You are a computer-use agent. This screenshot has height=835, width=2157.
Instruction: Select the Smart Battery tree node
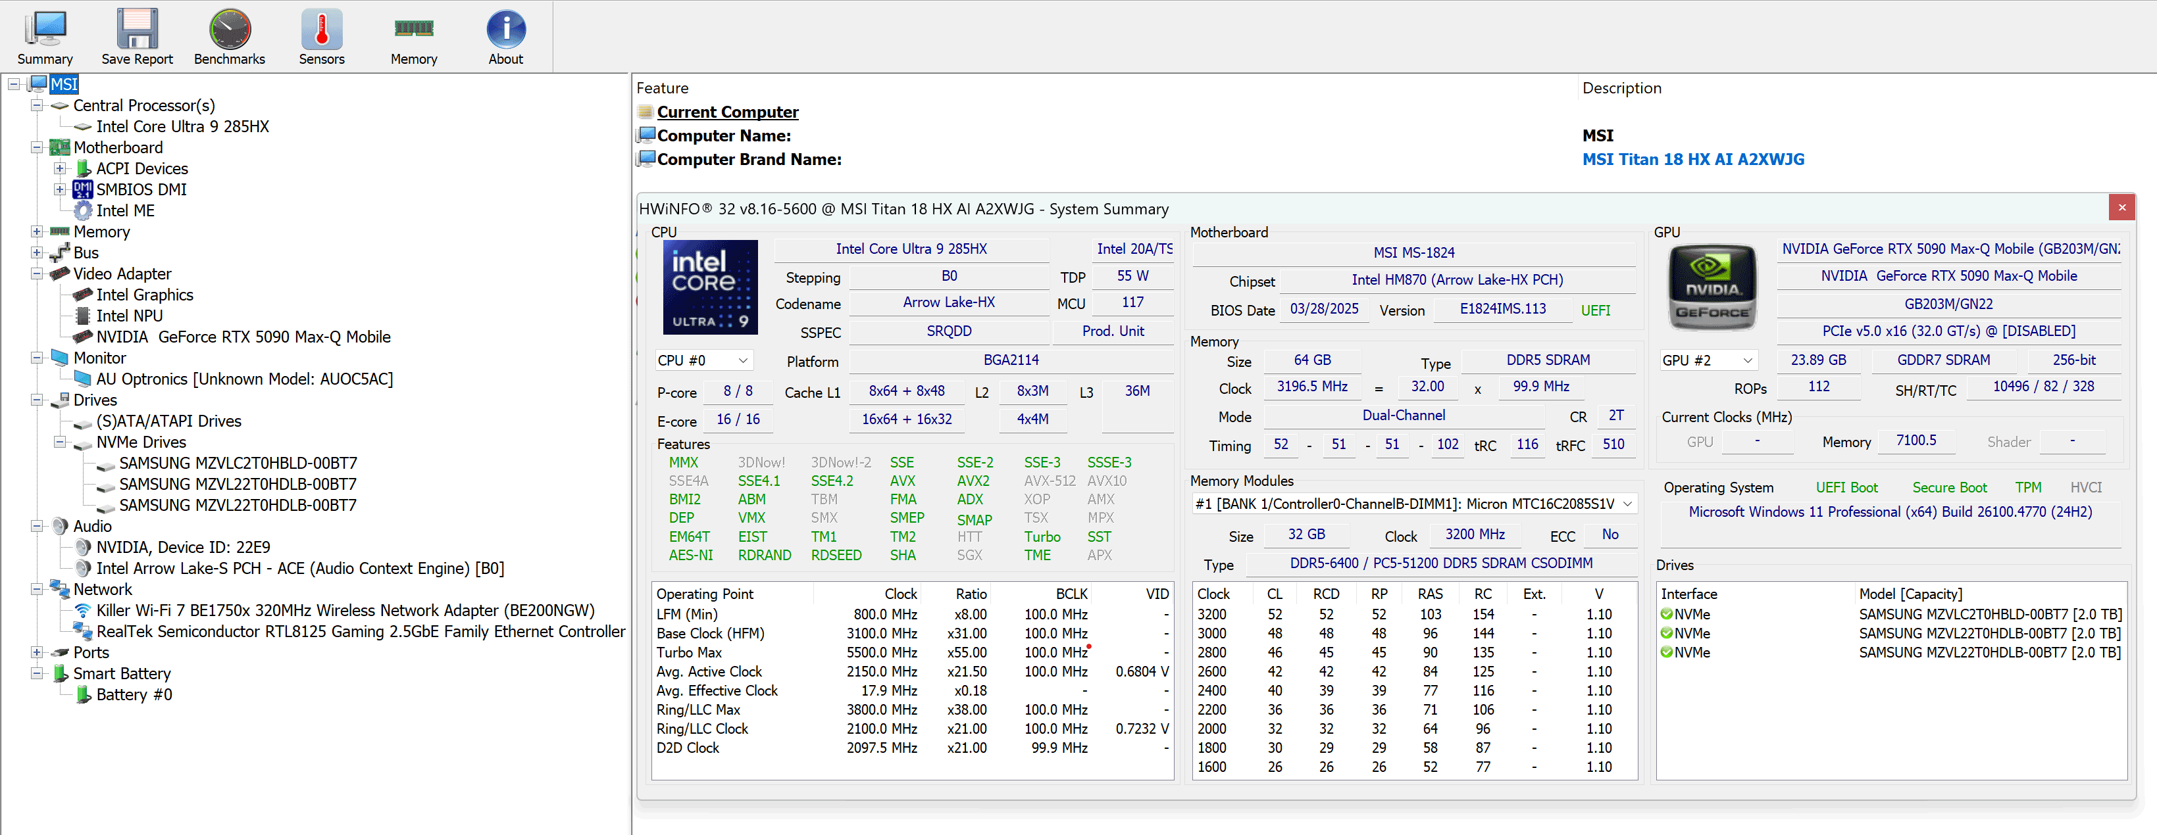pos(122,673)
